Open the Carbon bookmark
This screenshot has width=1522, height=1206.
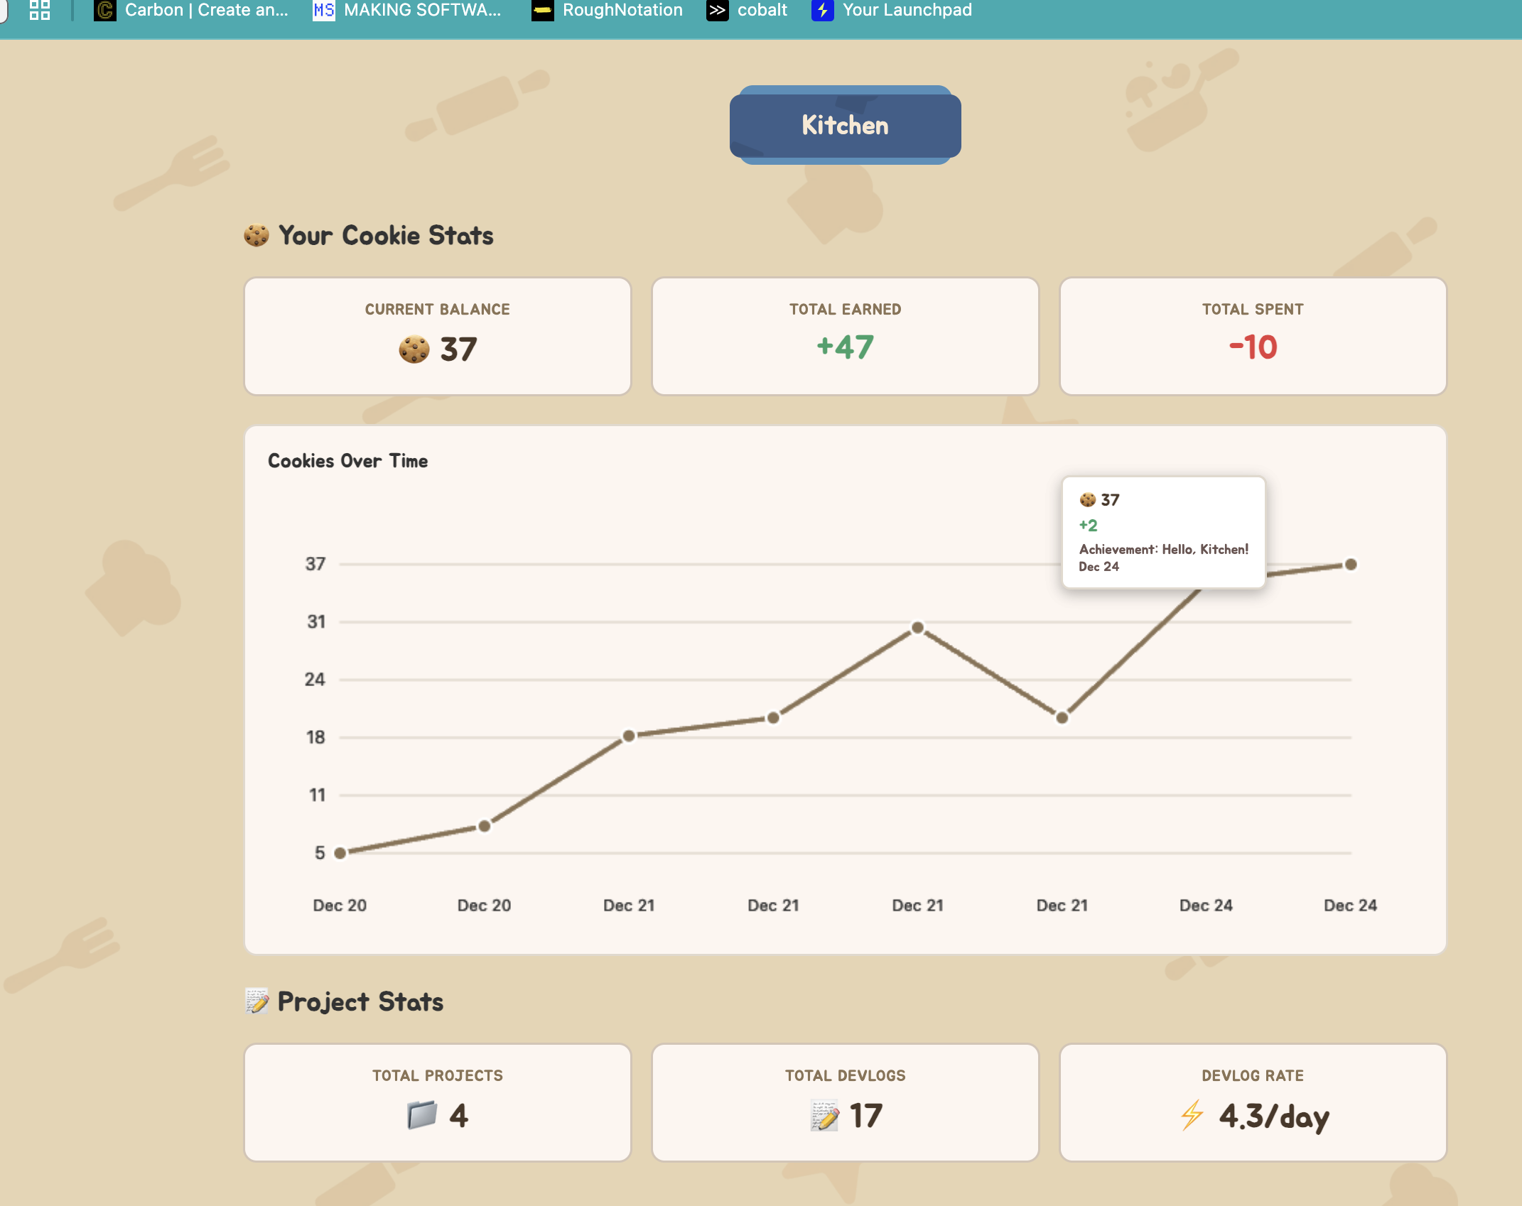click(192, 10)
